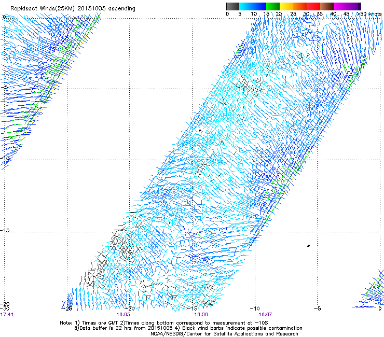384x337 pixels.
Task: Click the '0' longitude label at the bottom-right corner
Action: (x=380, y=308)
